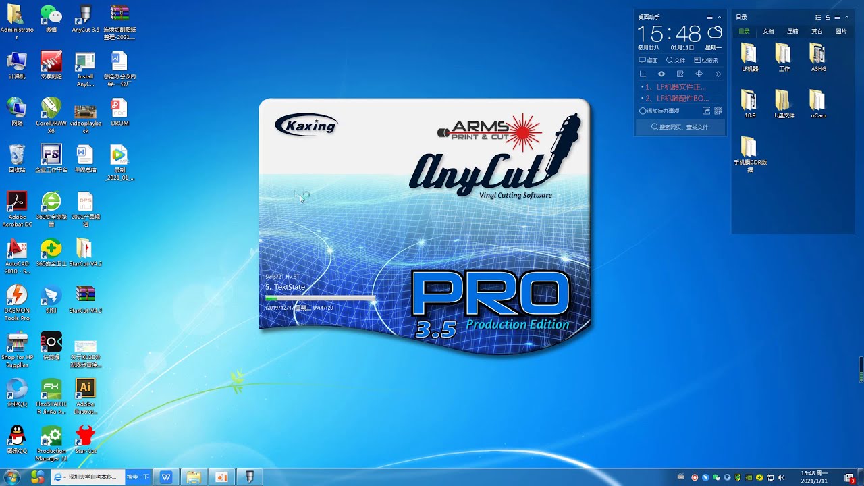Collapse the directory panel with chevron
This screenshot has width=864, height=486.
(x=847, y=18)
